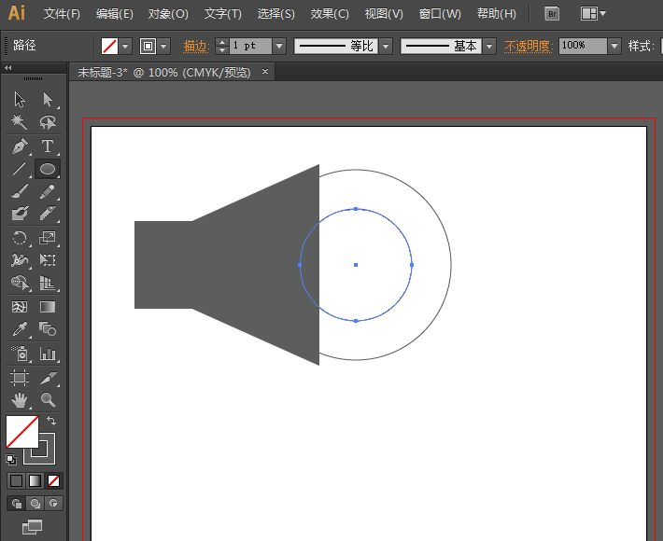Screen dimensions: 663x541
Task: Select the Selection tool (black arrow)
Action: tap(20, 100)
